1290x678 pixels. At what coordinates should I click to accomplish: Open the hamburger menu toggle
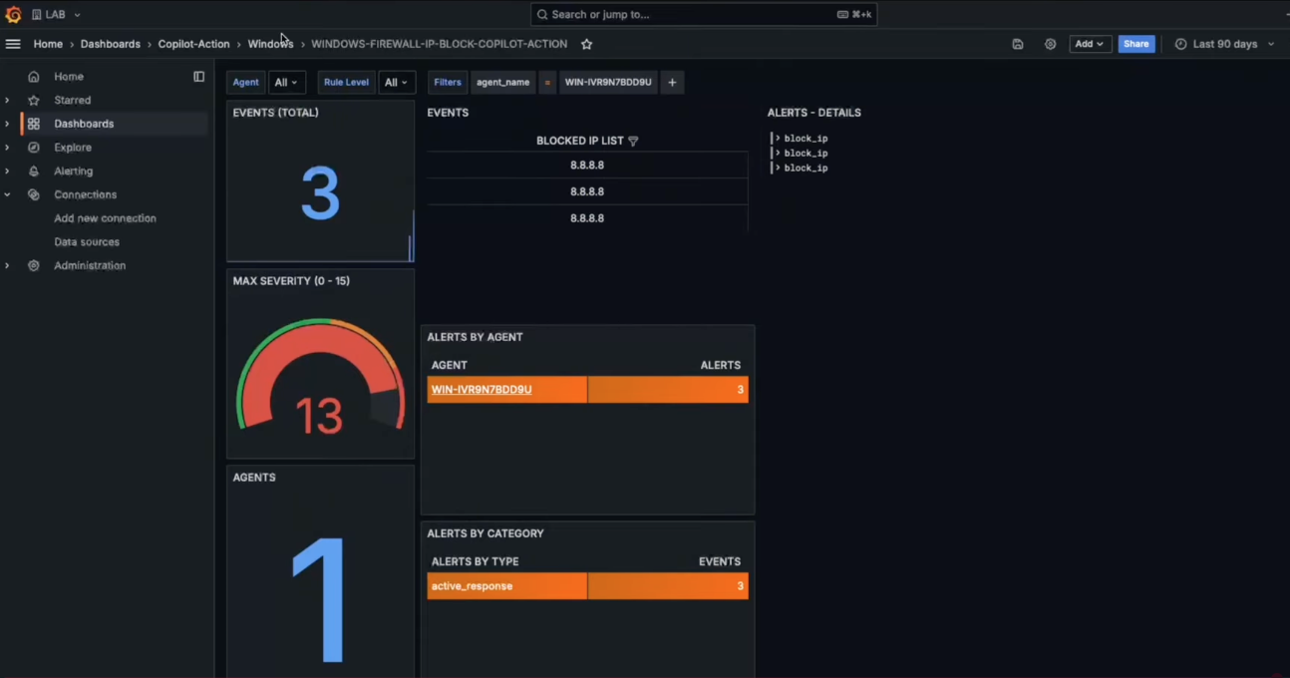(x=13, y=44)
